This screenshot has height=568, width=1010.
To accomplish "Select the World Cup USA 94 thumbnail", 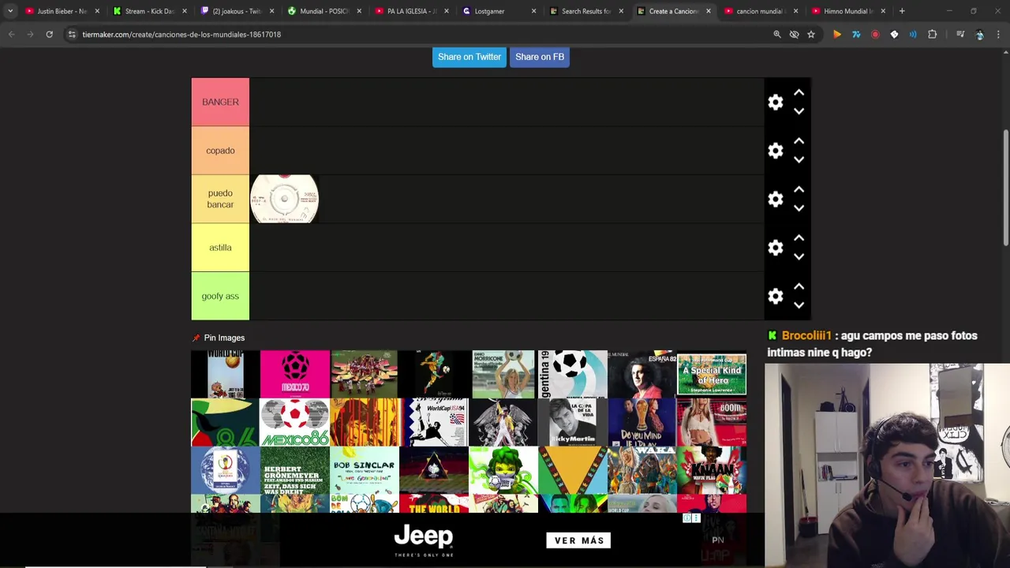I will pyautogui.click(x=434, y=422).
